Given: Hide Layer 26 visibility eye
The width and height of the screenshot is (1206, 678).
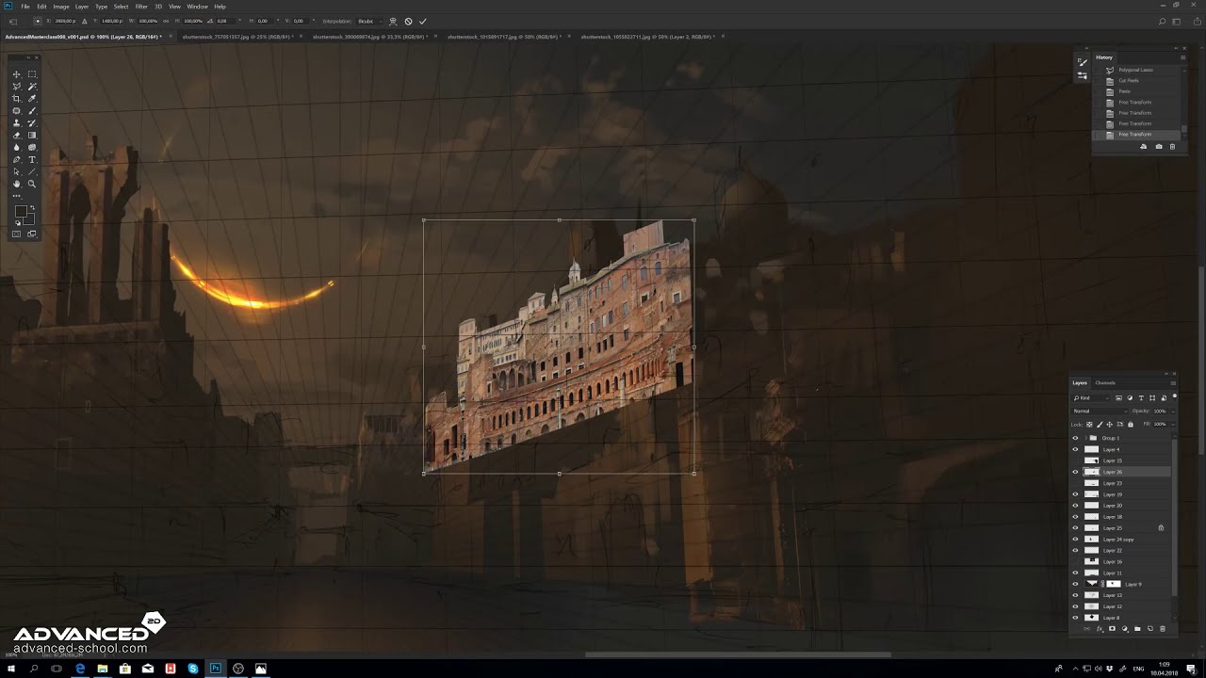Looking at the screenshot, I should [x=1075, y=472].
